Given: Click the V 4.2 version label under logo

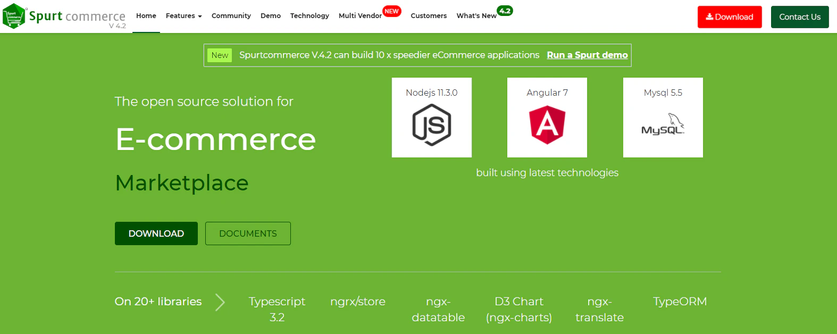Looking at the screenshot, I should click(118, 26).
